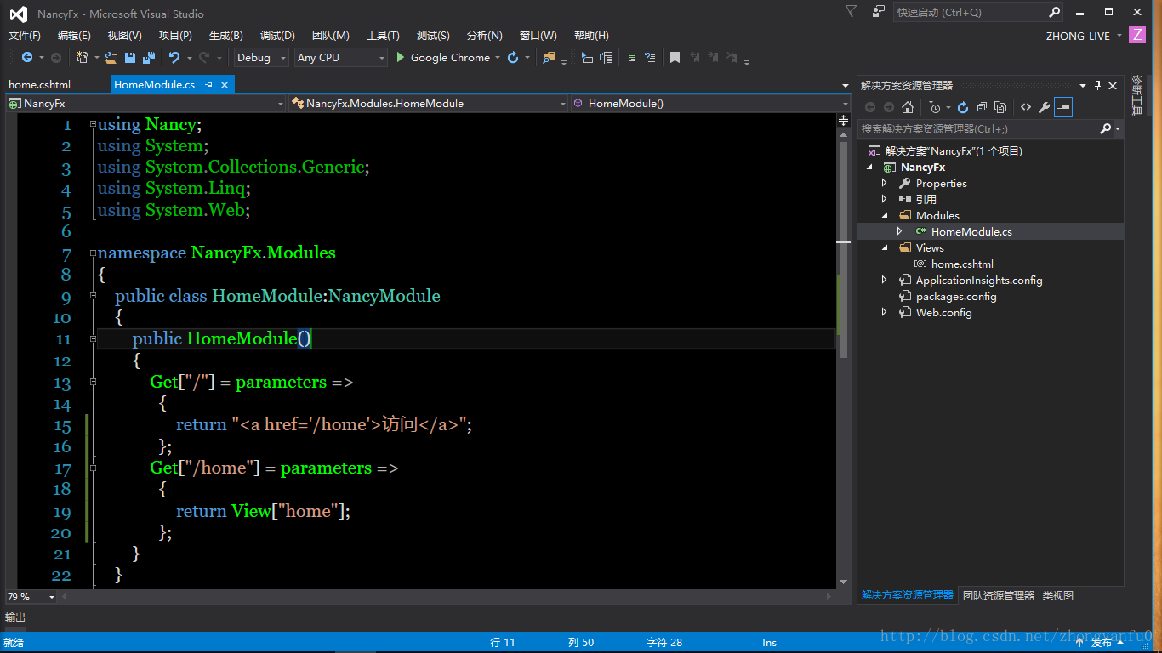The height and width of the screenshot is (653, 1162).
Task: Switch to 团队资源管理器 tab
Action: point(999,595)
